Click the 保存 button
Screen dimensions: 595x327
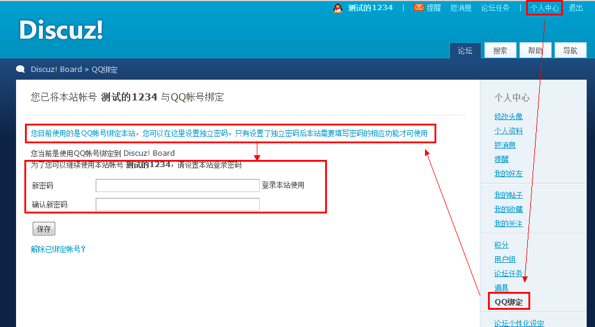(x=43, y=229)
